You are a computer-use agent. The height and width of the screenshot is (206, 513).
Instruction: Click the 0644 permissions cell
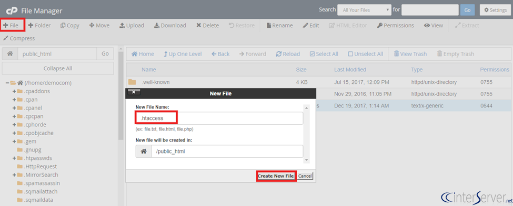pyautogui.click(x=486, y=105)
